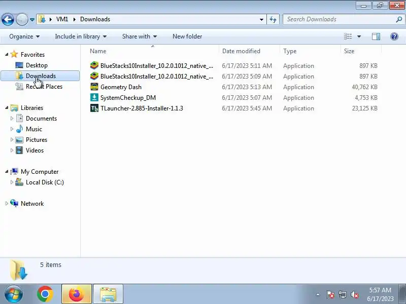
Task: Switch to Firefox on the taskbar
Action: 77,294
